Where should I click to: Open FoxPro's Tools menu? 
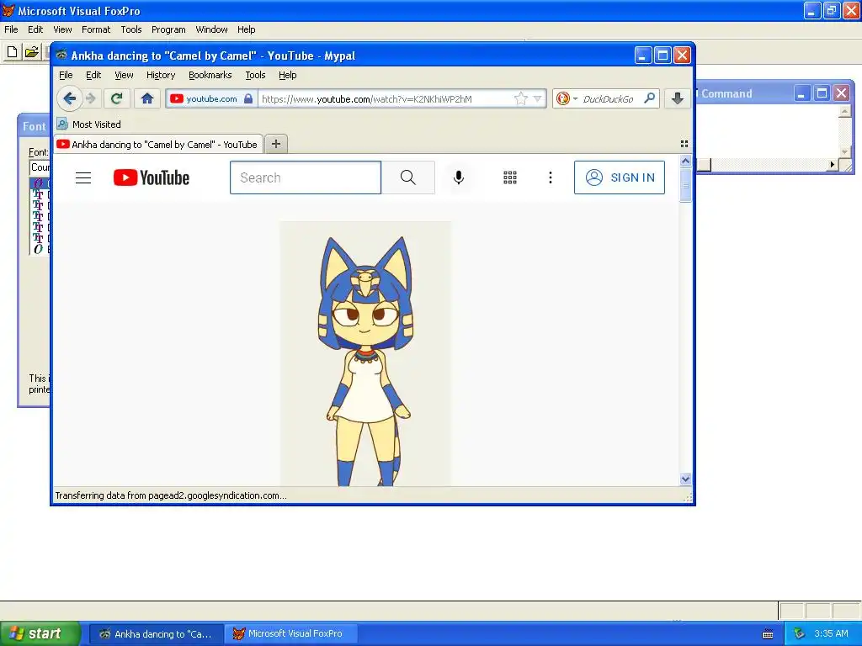130,29
